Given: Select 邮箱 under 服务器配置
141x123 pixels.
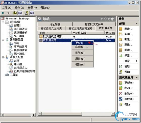Looking at the screenshot, I should (x=16, y=43).
